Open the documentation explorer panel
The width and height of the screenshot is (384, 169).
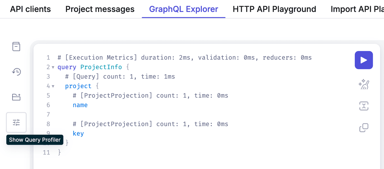click(x=16, y=47)
